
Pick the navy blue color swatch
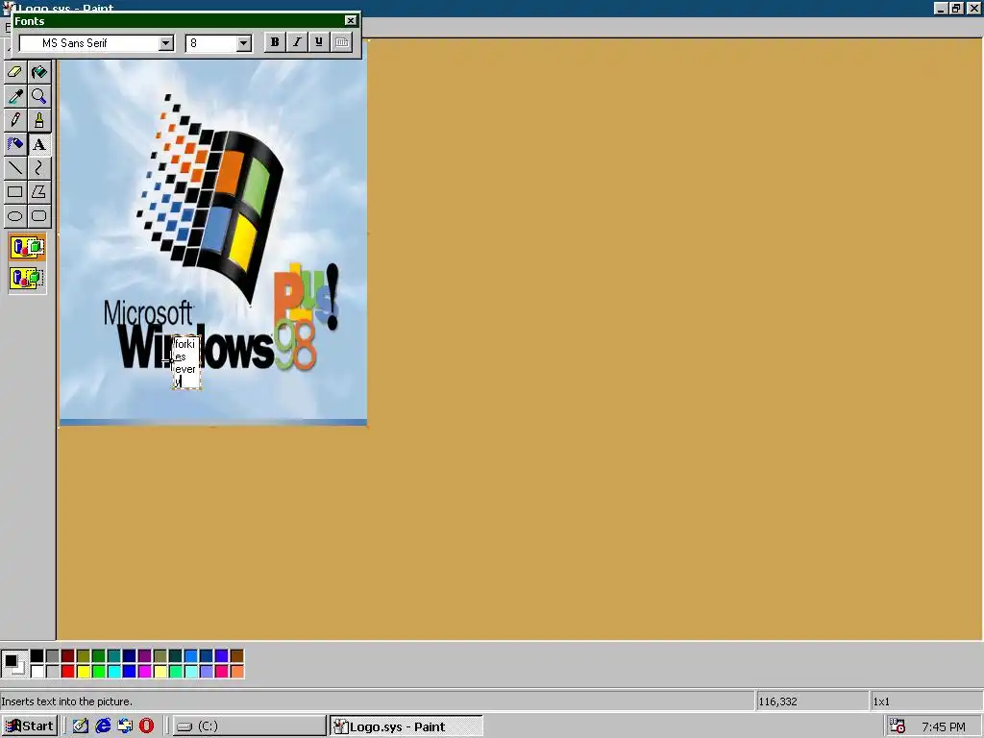point(130,655)
